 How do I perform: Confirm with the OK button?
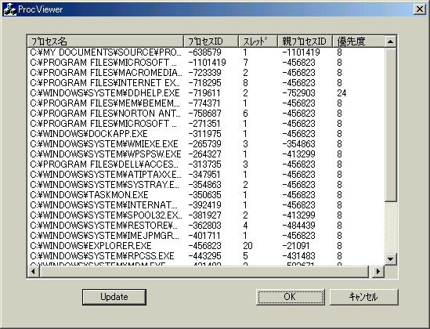(291, 297)
